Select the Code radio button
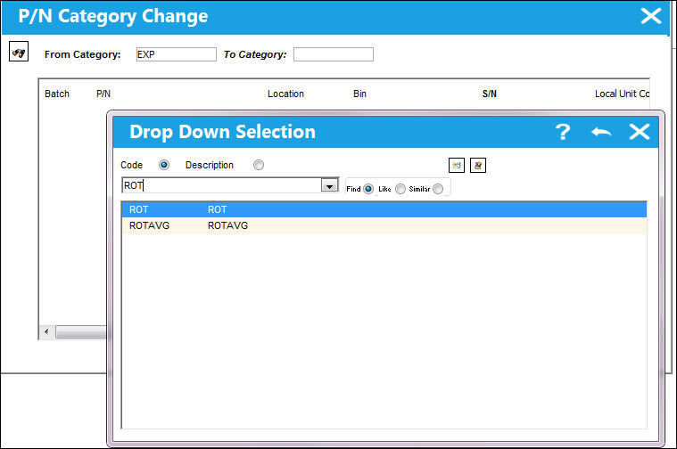This screenshot has height=449, width=677. (164, 165)
